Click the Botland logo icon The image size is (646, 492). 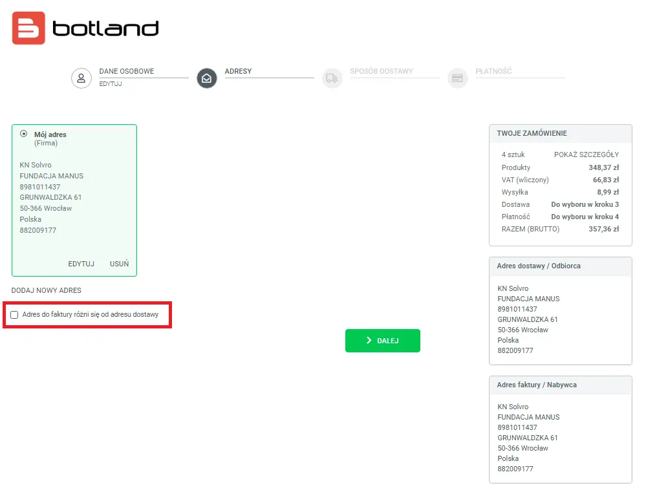click(x=28, y=28)
